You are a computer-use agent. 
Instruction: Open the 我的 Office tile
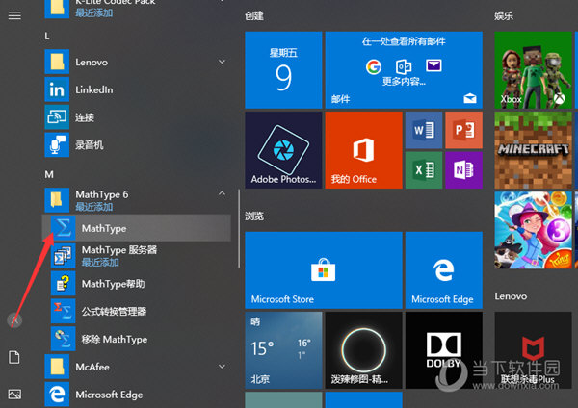click(x=363, y=150)
